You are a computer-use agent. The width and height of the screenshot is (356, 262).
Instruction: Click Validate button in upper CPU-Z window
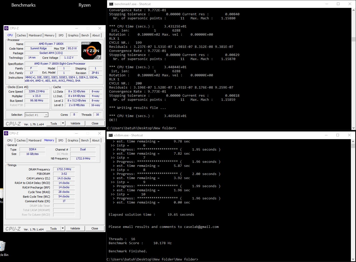(75, 123)
